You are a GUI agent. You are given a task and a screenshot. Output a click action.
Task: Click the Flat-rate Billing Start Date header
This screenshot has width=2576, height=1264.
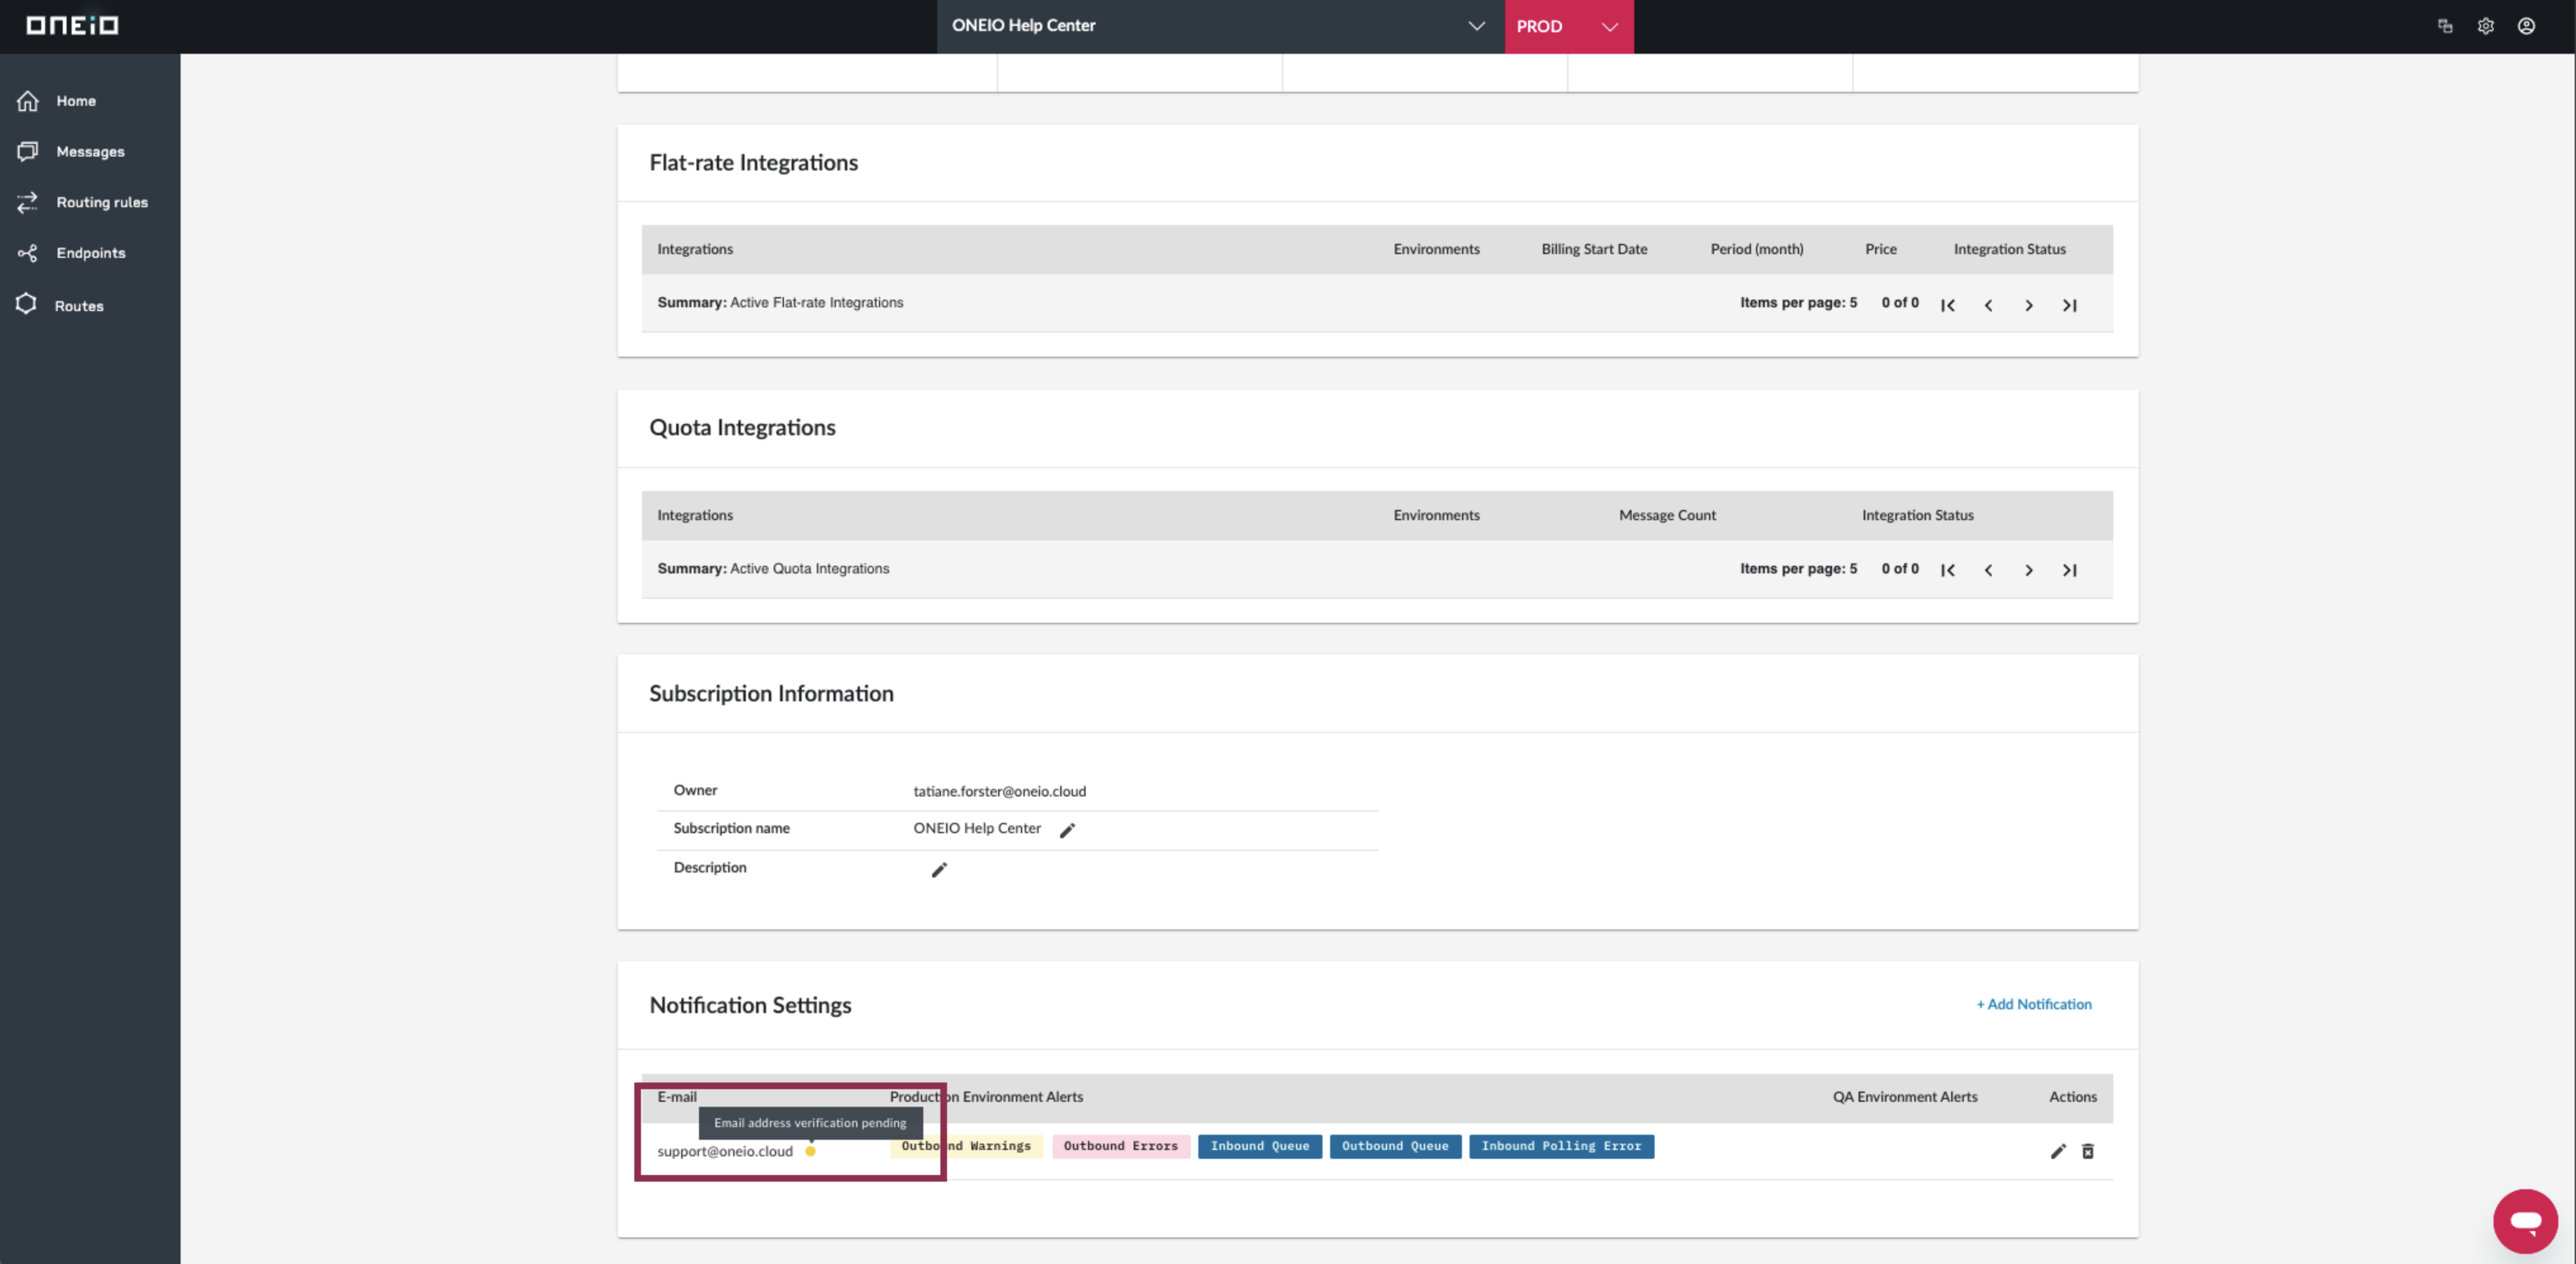pos(1594,249)
